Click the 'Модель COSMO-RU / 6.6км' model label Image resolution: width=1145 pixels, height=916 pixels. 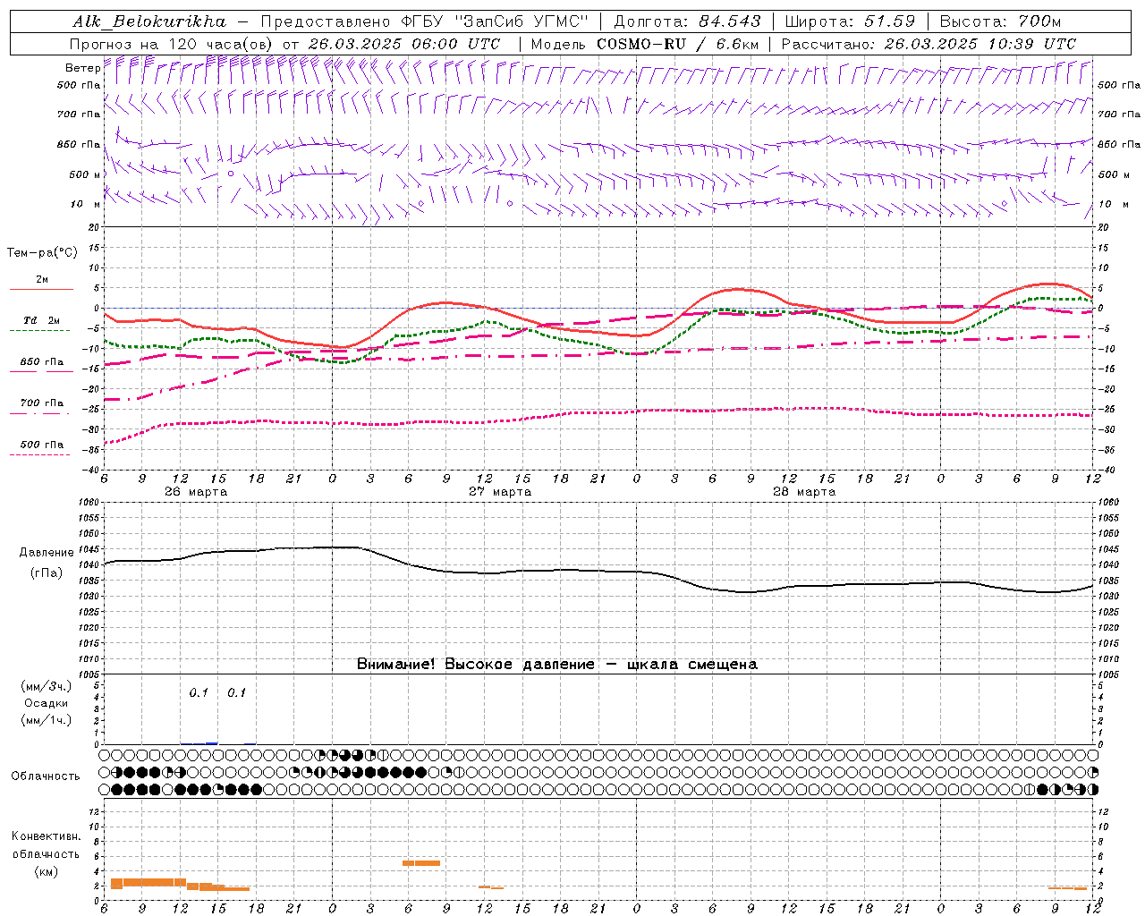pos(645,44)
